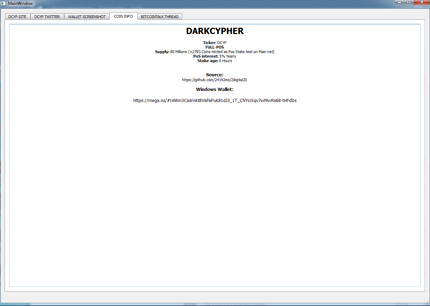The height and width of the screenshot is (306, 430).
Task: Click the DARKCYPHER heading
Action: point(215,31)
